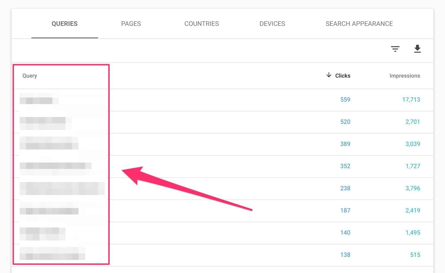This screenshot has height=273, width=445.
Task: Click the impressions value 17,713
Action: [x=412, y=100]
